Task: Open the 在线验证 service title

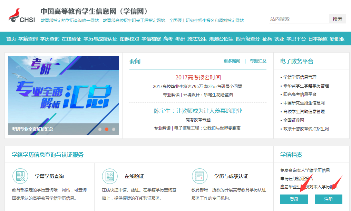Action: pyautogui.click(x=134, y=176)
